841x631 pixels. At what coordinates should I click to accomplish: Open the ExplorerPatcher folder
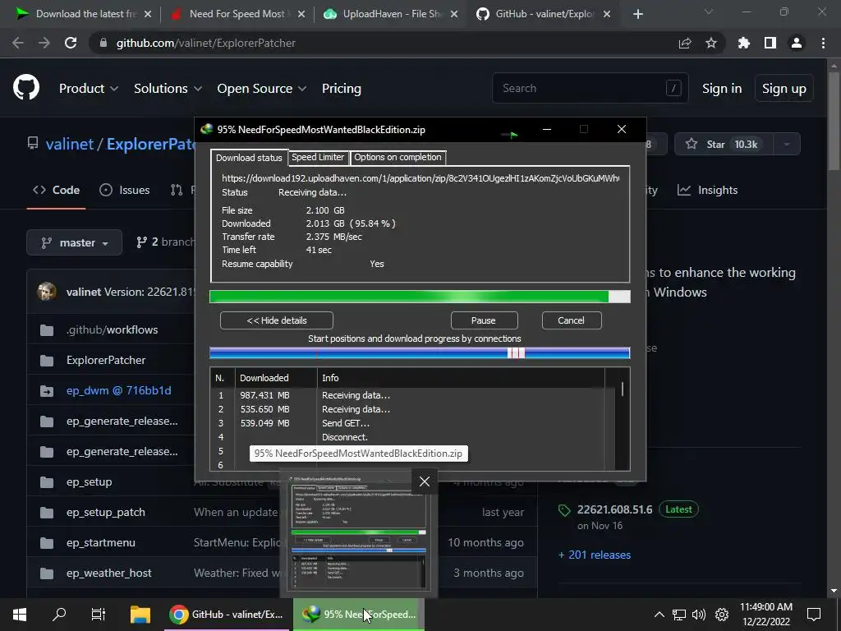pyautogui.click(x=106, y=360)
